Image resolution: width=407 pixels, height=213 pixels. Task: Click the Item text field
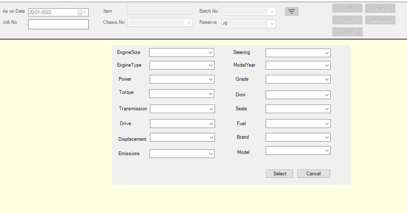point(160,11)
